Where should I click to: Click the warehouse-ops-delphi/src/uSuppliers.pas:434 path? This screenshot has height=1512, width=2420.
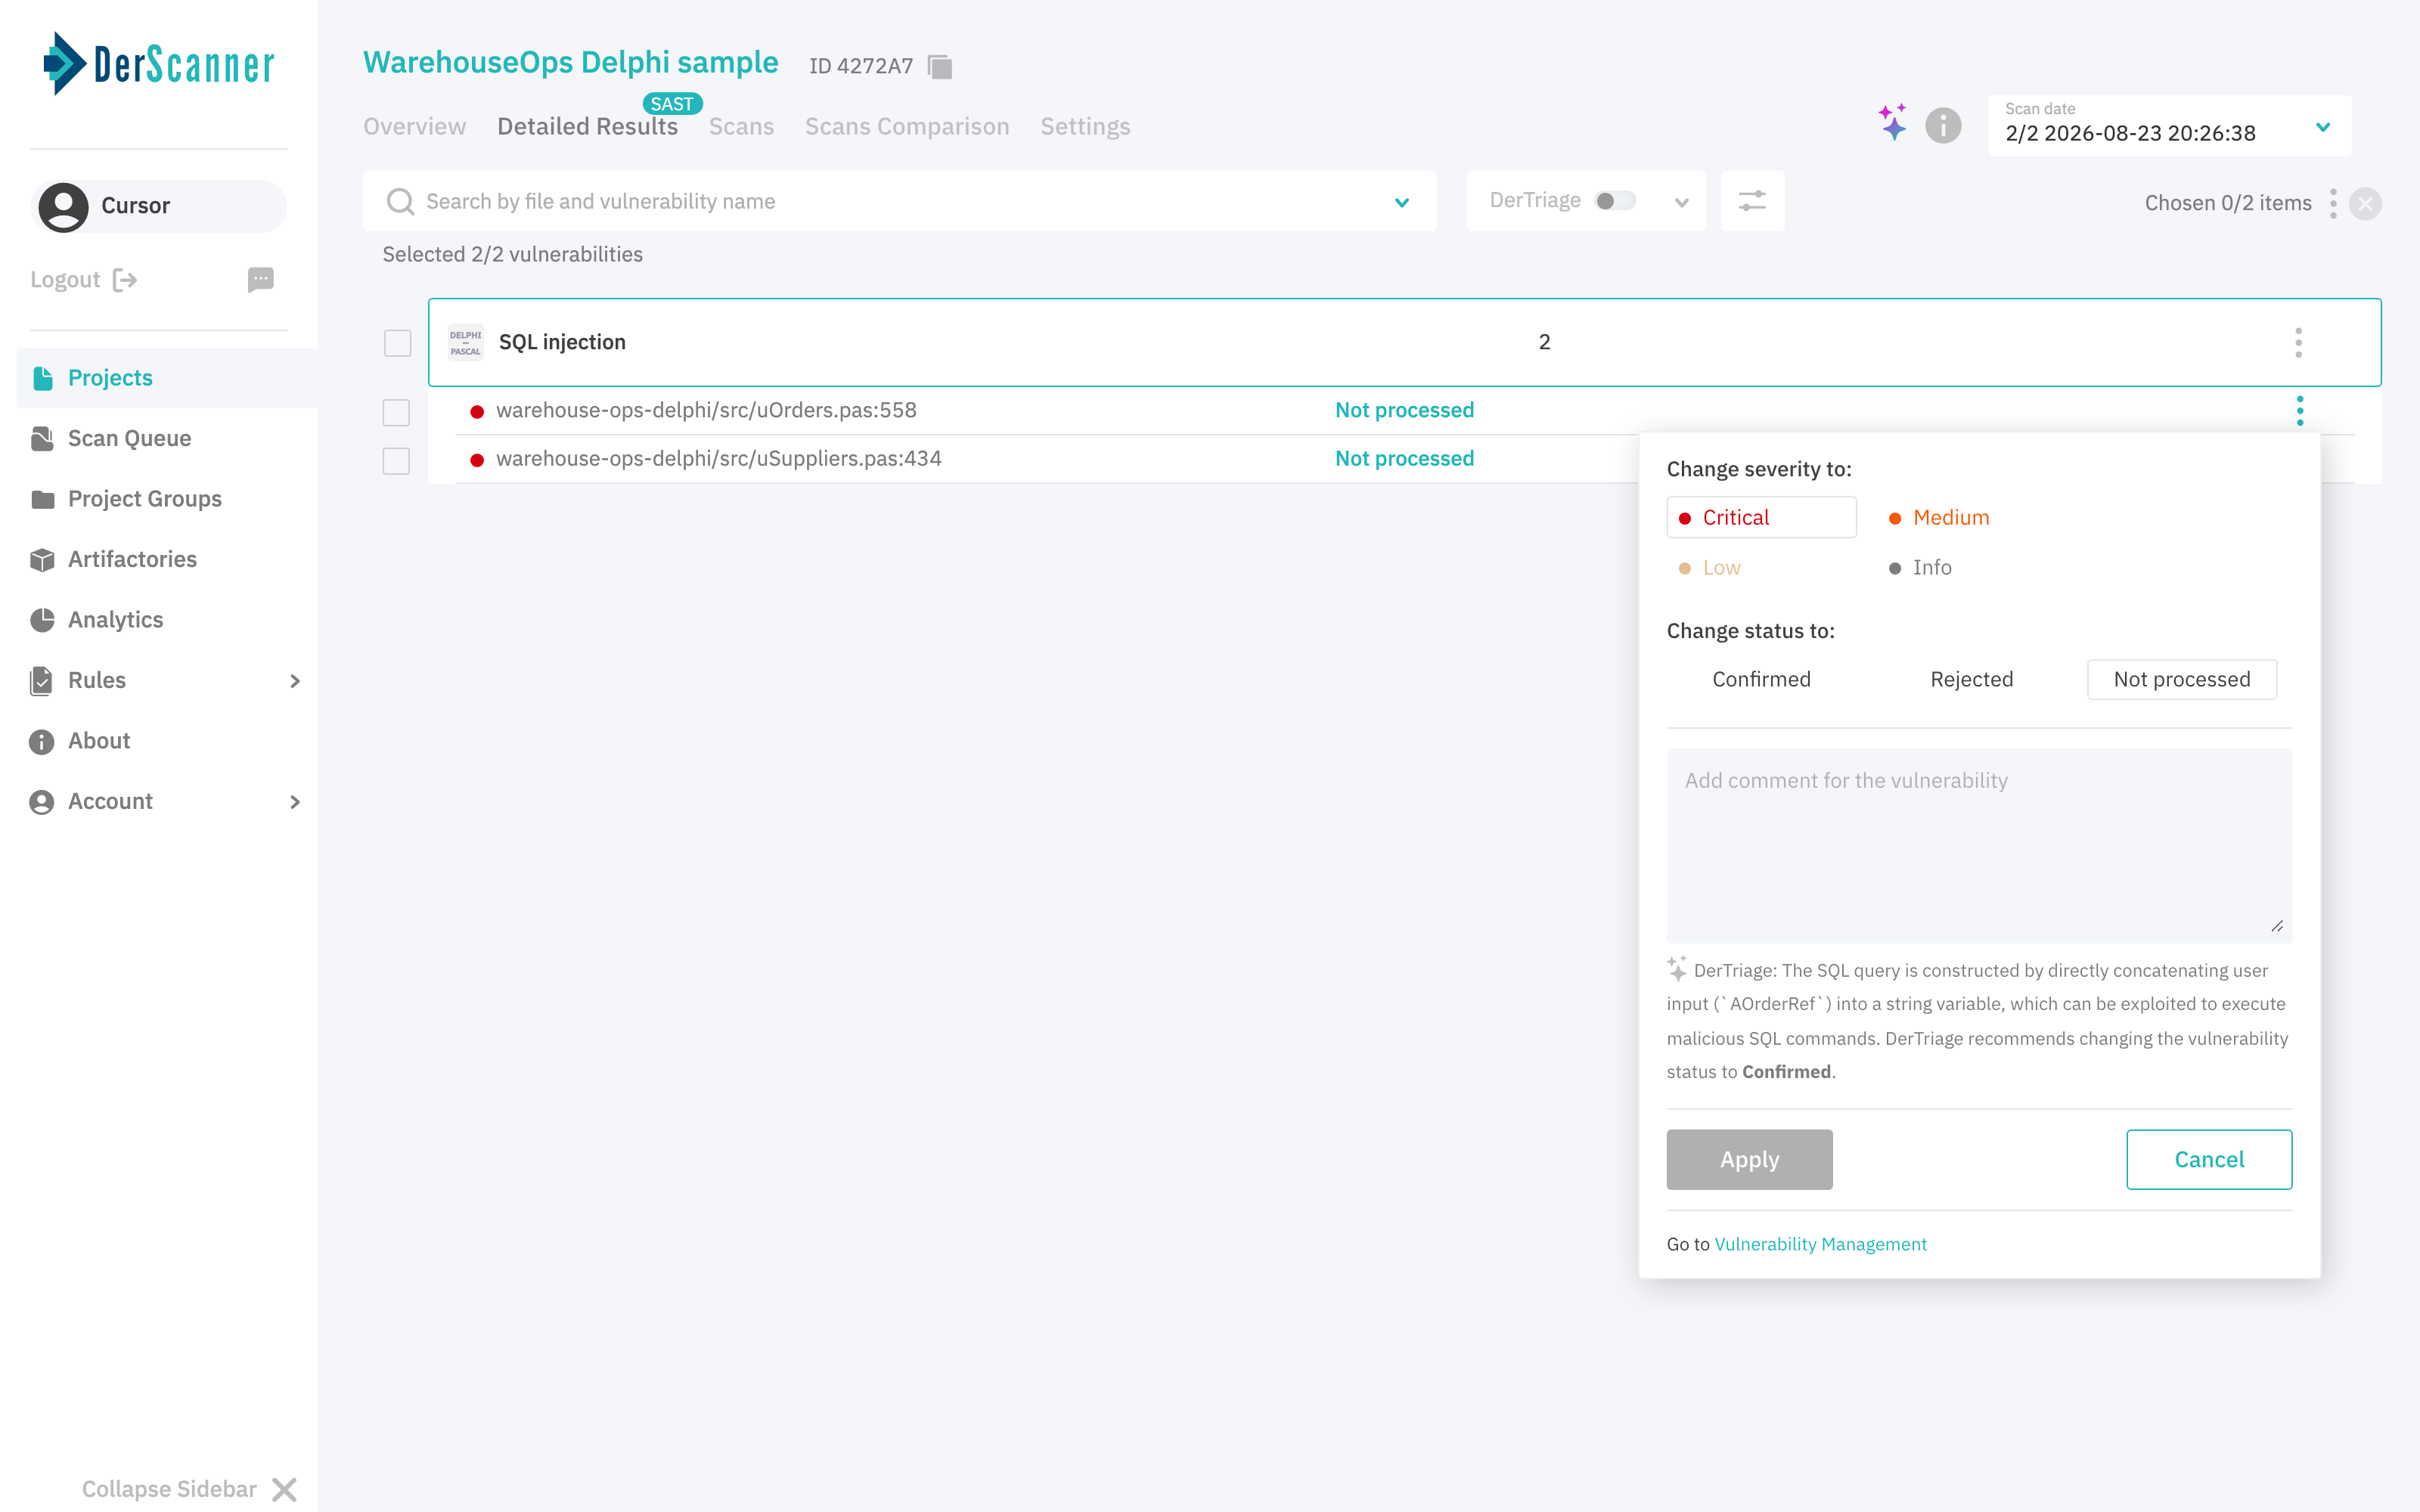(718, 458)
